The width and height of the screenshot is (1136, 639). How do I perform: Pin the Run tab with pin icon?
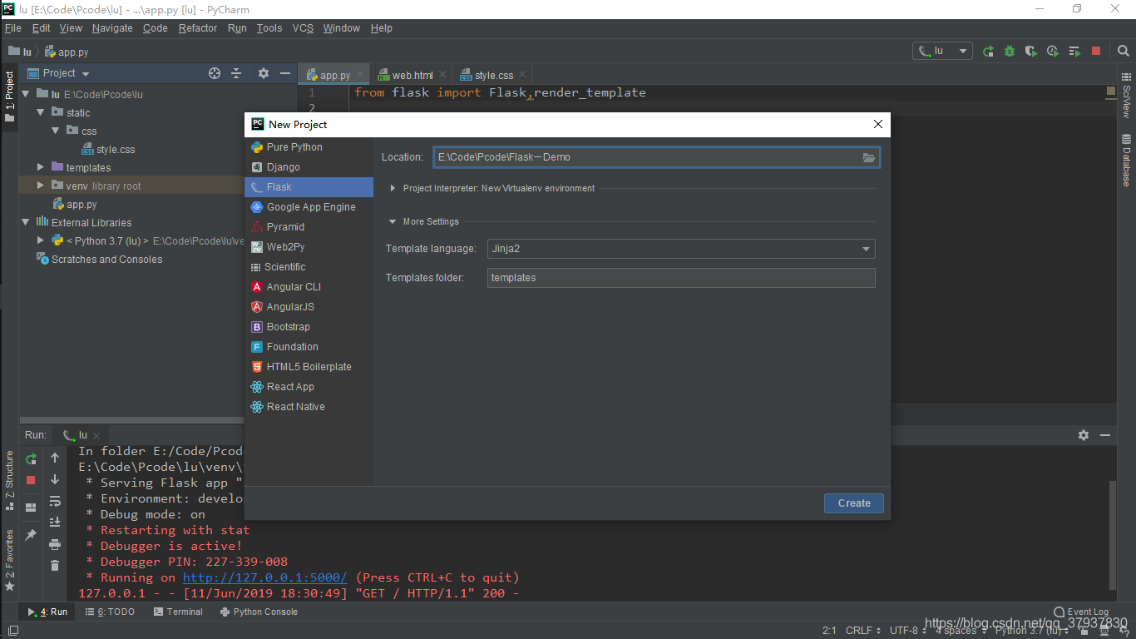31,535
